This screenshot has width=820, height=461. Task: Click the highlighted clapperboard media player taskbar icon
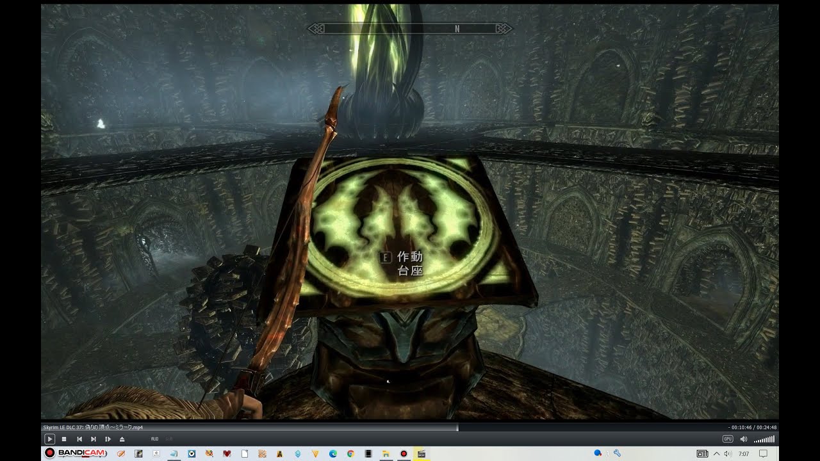(x=422, y=453)
